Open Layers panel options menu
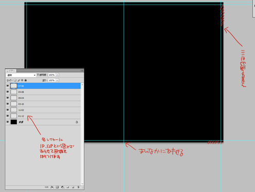Viewport: 255px width, 192px height. (x=82, y=71)
